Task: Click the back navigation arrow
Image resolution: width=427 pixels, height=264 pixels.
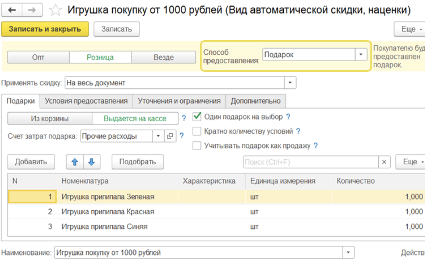Action: coord(12,10)
